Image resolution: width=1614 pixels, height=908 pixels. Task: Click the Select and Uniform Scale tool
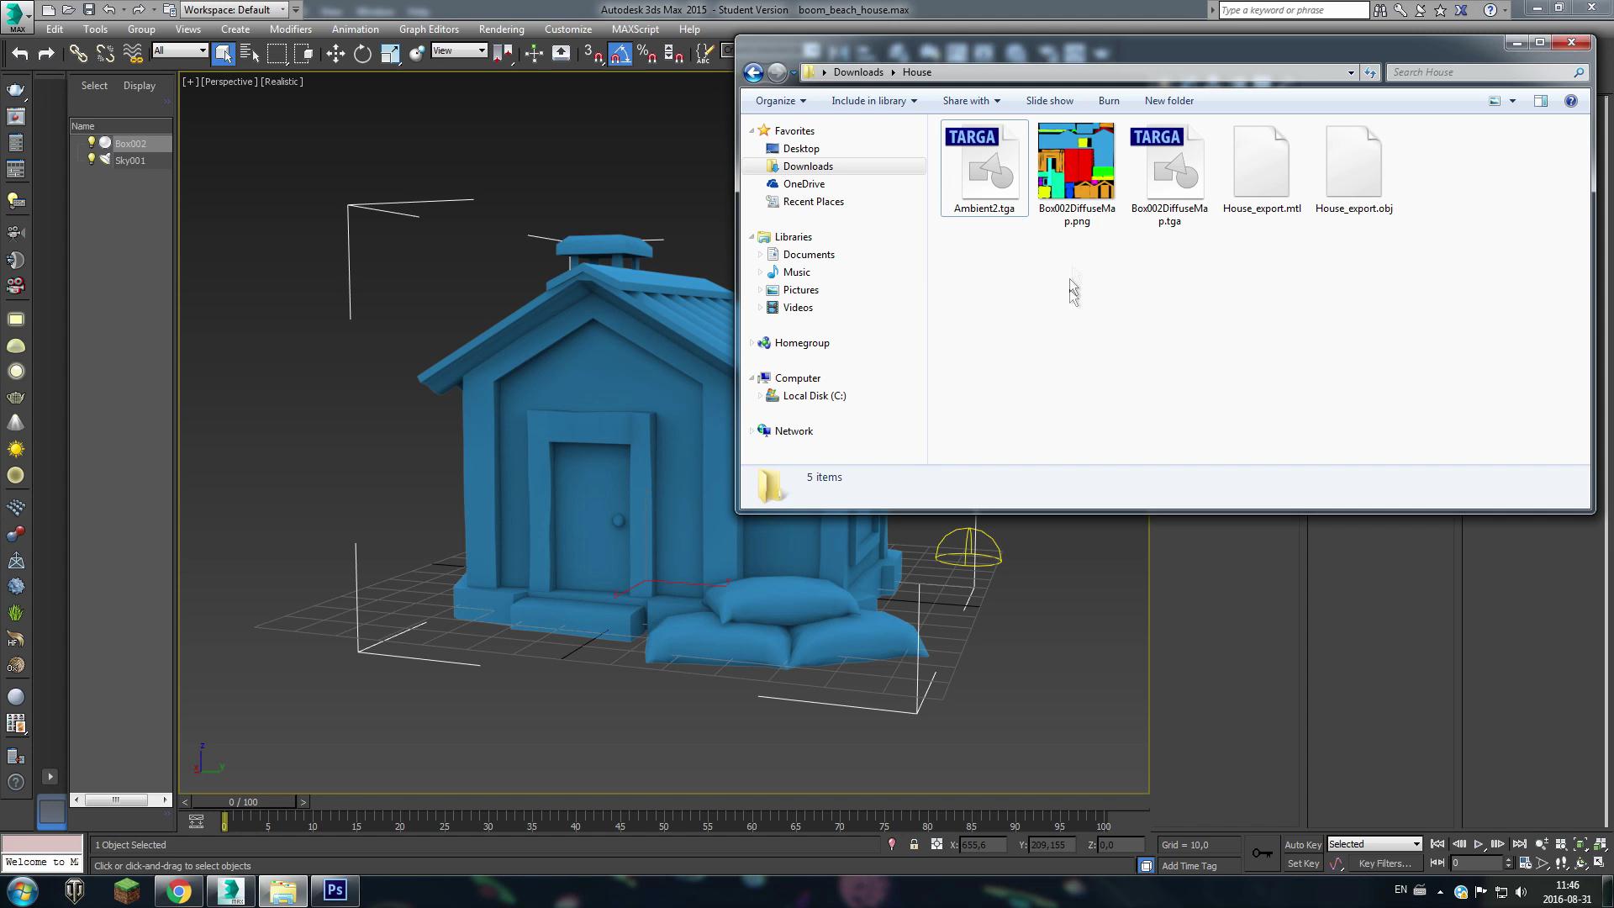(x=390, y=54)
